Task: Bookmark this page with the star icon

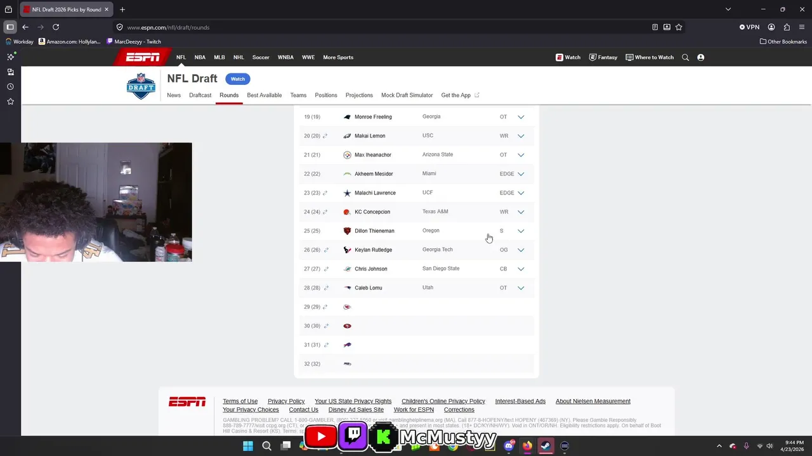Action: [679, 27]
